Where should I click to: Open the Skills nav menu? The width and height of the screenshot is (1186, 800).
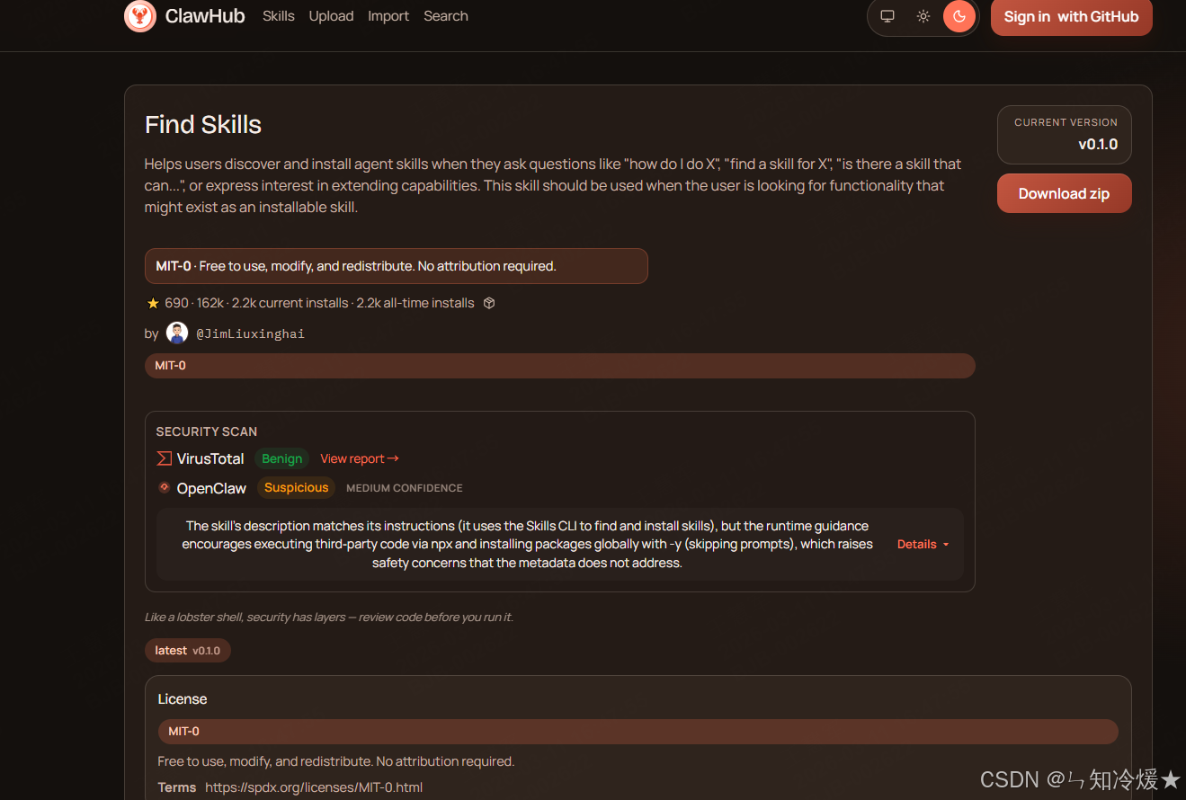point(279,16)
